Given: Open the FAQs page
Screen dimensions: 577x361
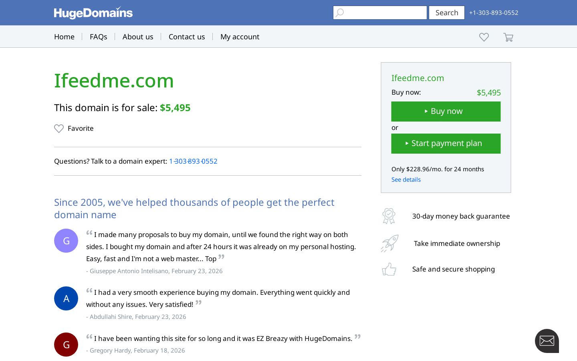Looking at the screenshot, I should pos(99,37).
